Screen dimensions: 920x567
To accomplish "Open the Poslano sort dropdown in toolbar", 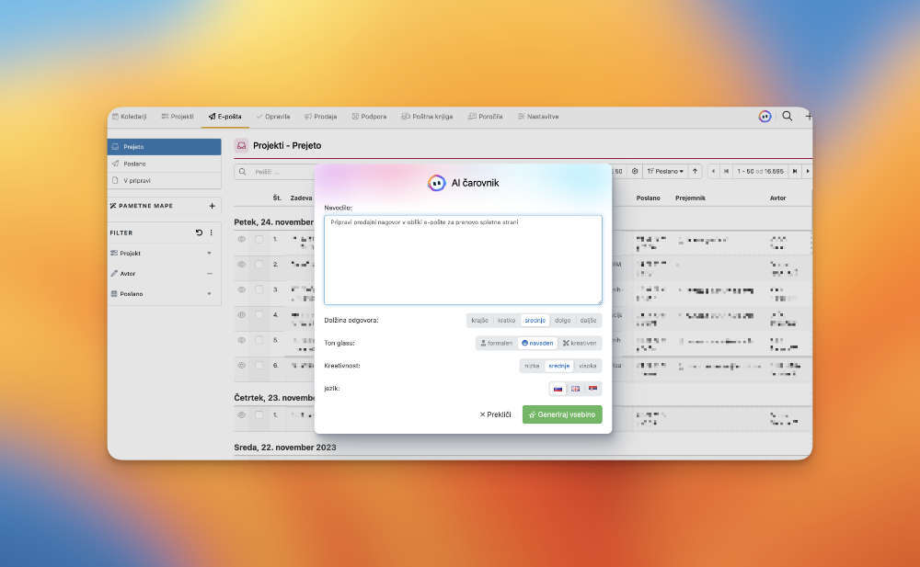I will [665, 171].
